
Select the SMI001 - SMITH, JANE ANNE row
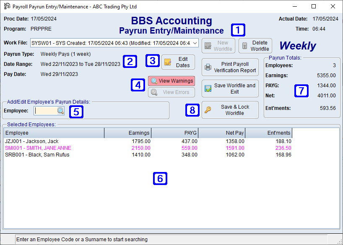click(x=84, y=149)
